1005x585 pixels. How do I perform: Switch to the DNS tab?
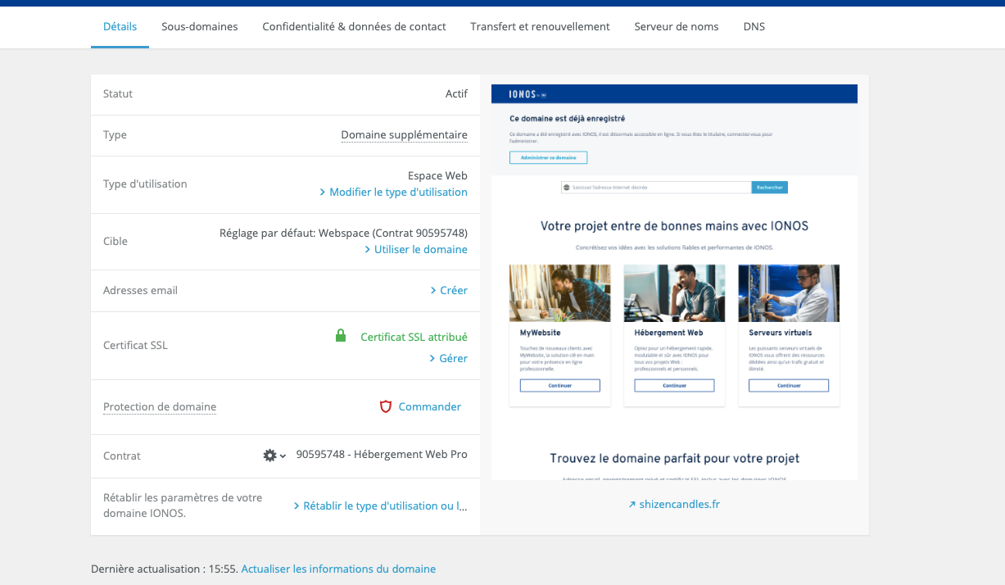[x=754, y=26]
